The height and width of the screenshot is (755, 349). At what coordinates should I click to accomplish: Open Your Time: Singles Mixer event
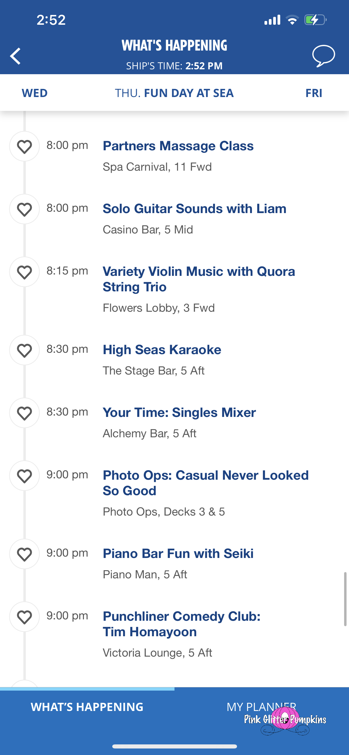tap(179, 412)
